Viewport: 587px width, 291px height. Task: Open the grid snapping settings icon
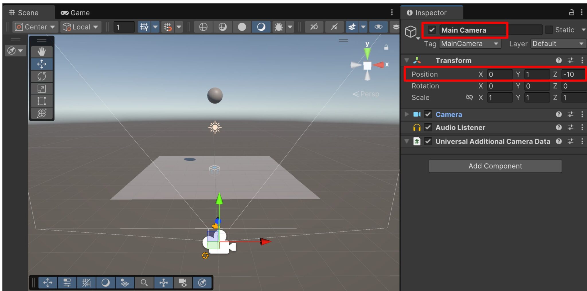pyautogui.click(x=179, y=27)
